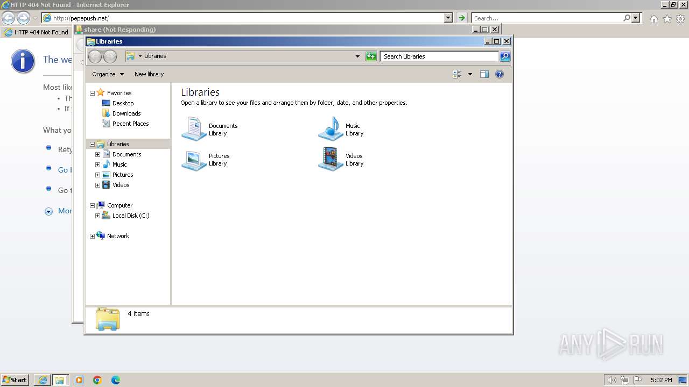Click the IE Home icon
Screen dimensions: 689x387
tap(653, 19)
